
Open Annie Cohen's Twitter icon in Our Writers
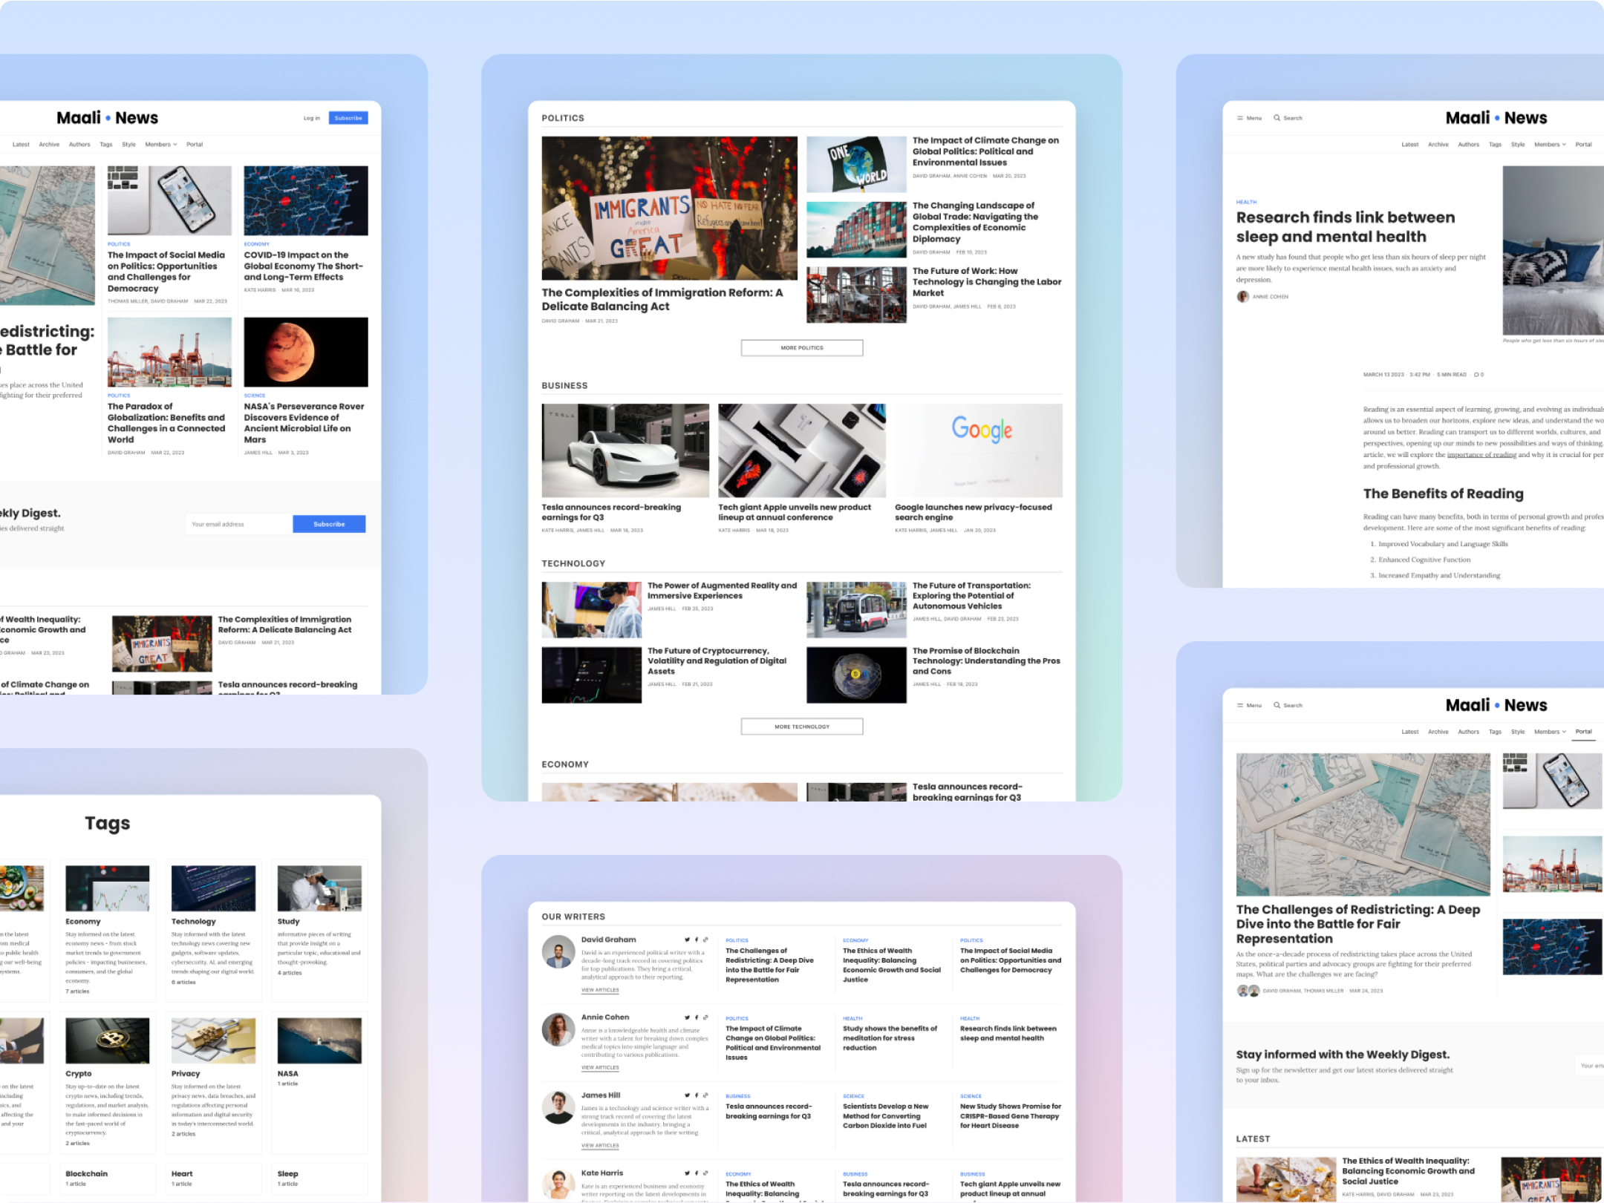[x=687, y=1017]
